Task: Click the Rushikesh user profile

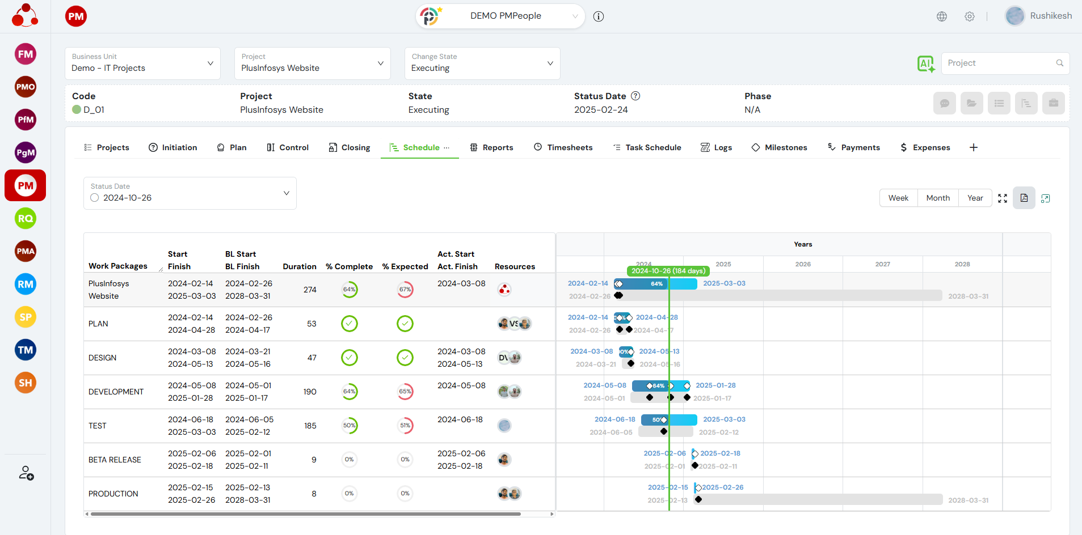Action: click(x=1038, y=16)
